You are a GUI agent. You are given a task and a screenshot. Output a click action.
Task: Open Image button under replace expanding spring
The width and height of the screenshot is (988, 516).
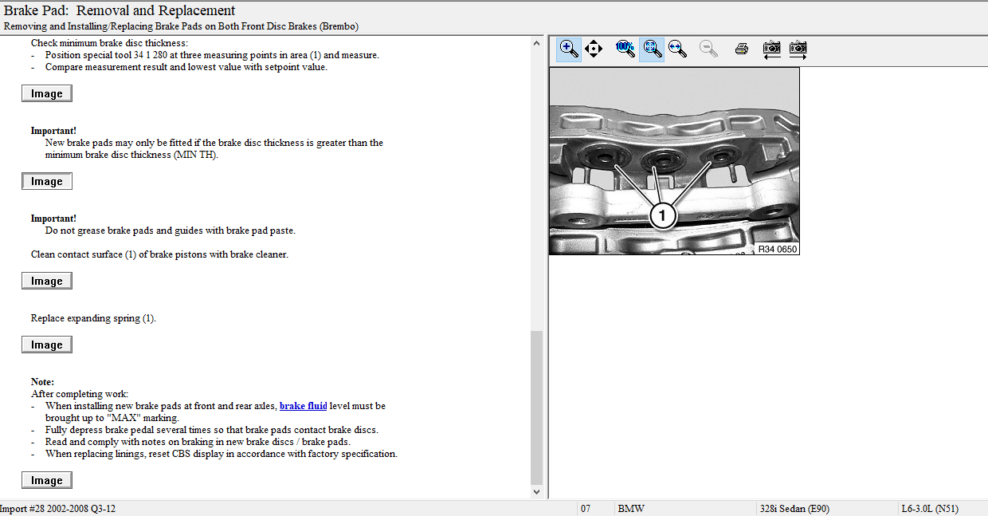(x=47, y=345)
